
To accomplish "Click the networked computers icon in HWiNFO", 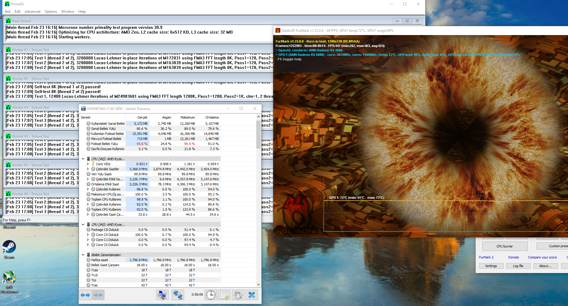I will [x=178, y=295].
